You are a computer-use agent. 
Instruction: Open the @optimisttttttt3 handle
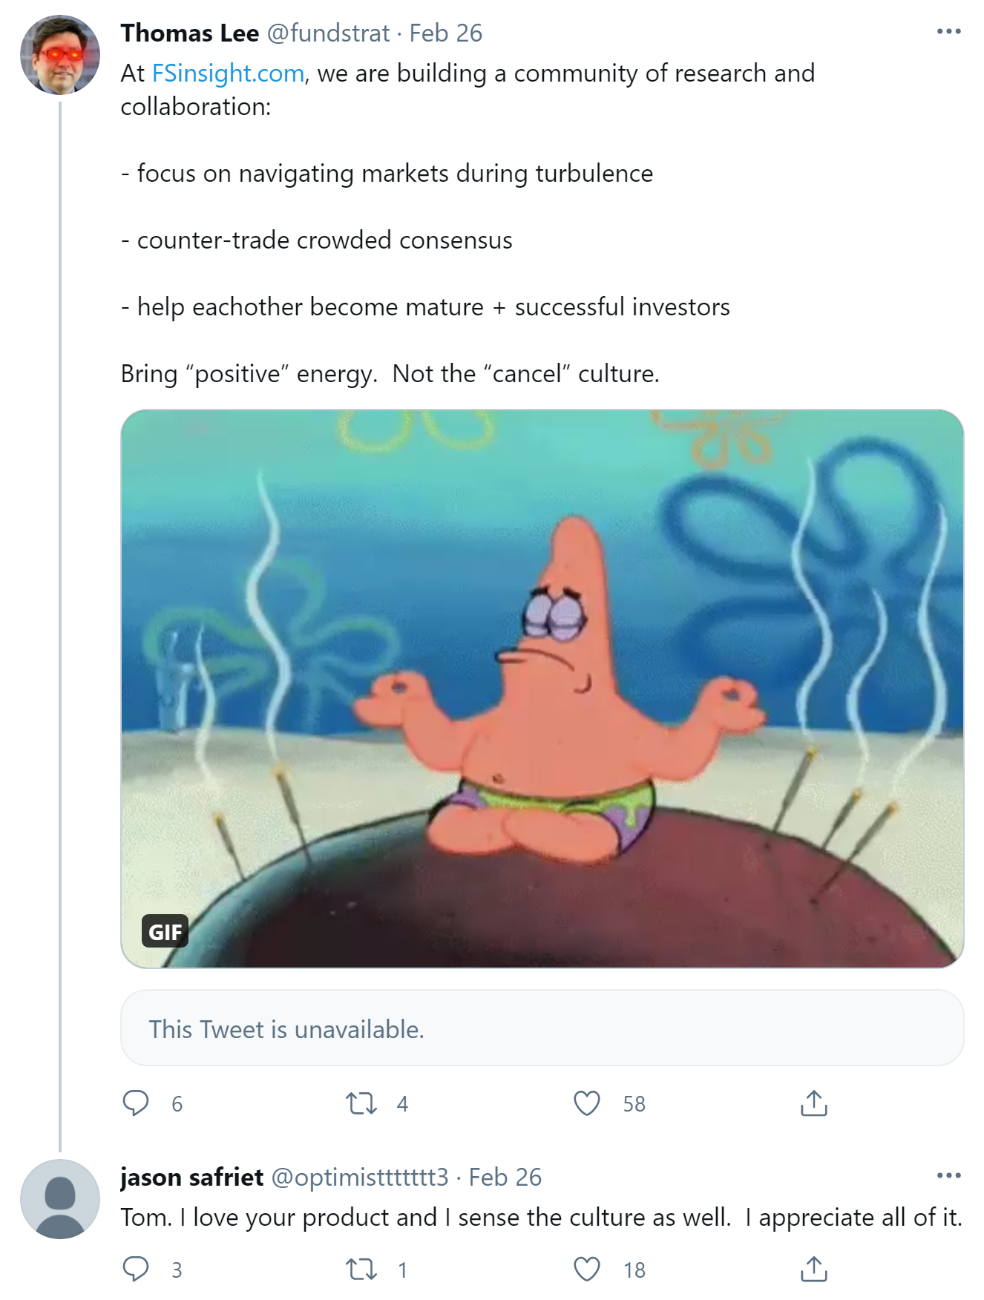(360, 1178)
